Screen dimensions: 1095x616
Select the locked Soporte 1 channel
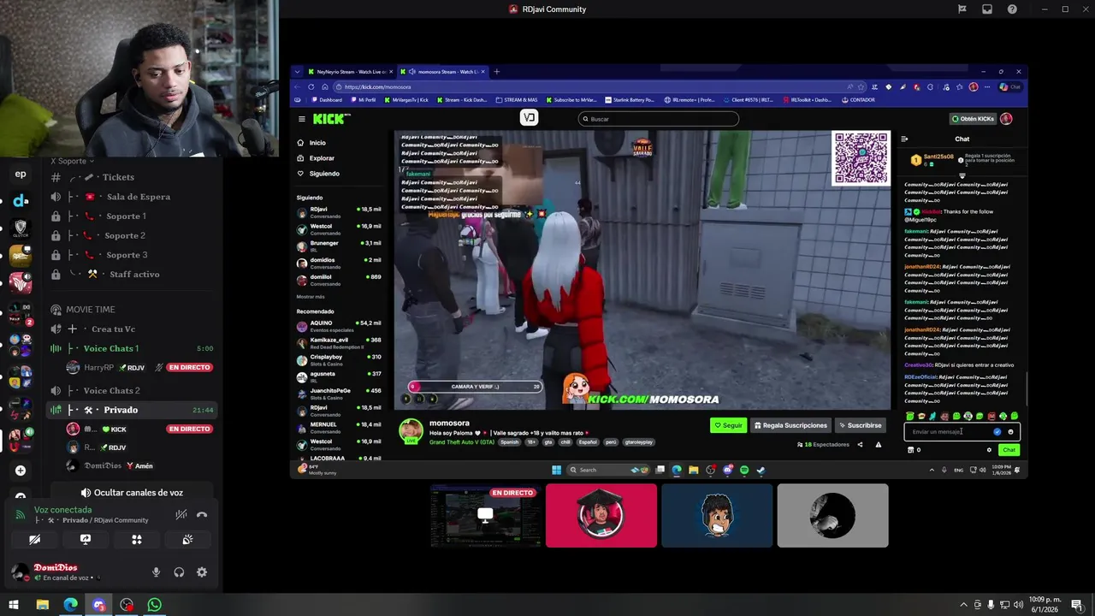(x=131, y=216)
